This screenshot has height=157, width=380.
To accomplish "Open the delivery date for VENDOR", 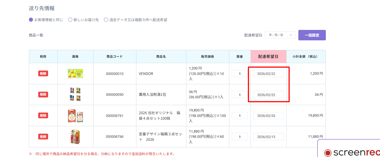I will (x=268, y=74).
